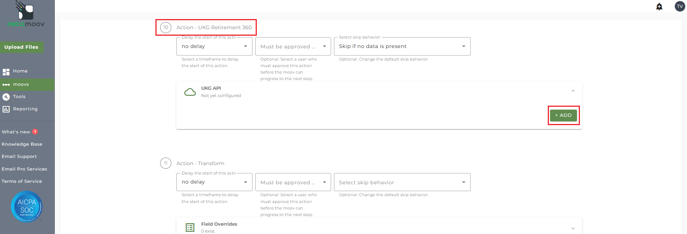The image size is (687, 234).
Task: Click the UKG API cloud icon
Action: [x=190, y=92]
